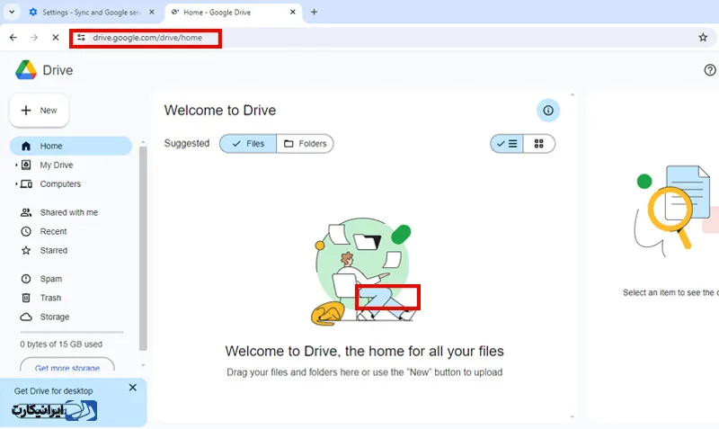Image resolution: width=719 pixels, height=429 pixels.
Task: Open a new browser tab
Action: pyautogui.click(x=314, y=13)
